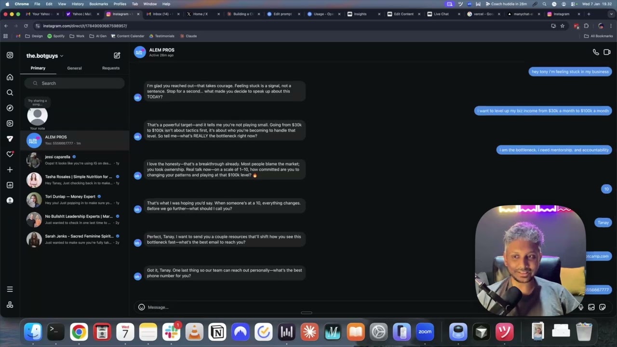617x347 pixels.
Task: Open ALEM PROS conversation in list
Action: tap(75, 140)
